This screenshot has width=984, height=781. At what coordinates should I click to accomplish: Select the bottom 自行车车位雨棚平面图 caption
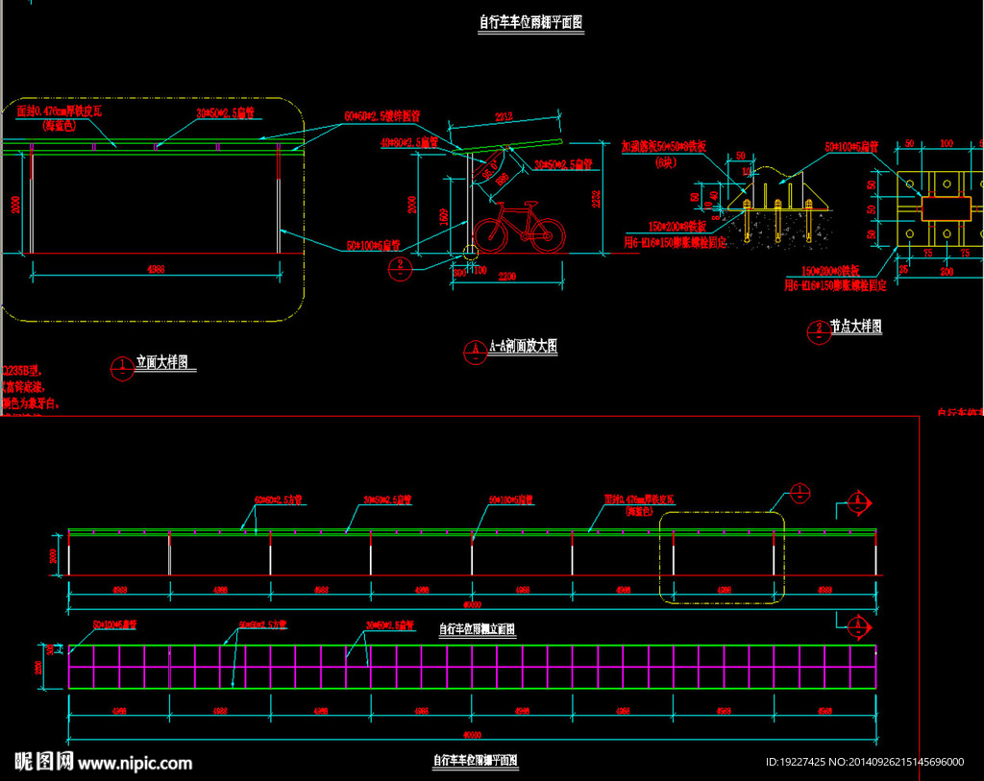(x=476, y=760)
